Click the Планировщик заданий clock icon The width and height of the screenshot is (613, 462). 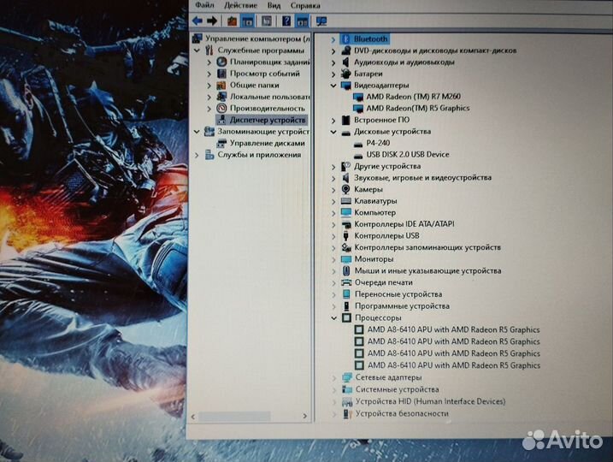click(221, 62)
